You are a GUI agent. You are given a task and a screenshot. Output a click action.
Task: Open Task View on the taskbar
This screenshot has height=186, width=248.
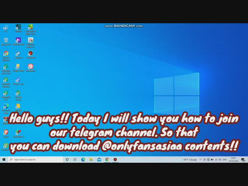[75, 160]
